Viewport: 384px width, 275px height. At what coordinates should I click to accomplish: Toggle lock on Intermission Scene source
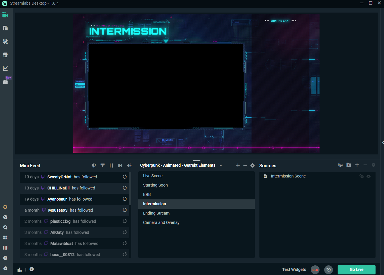[x=361, y=176]
